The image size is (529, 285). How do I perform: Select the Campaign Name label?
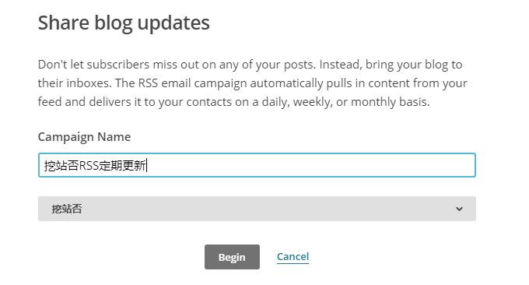(84, 137)
